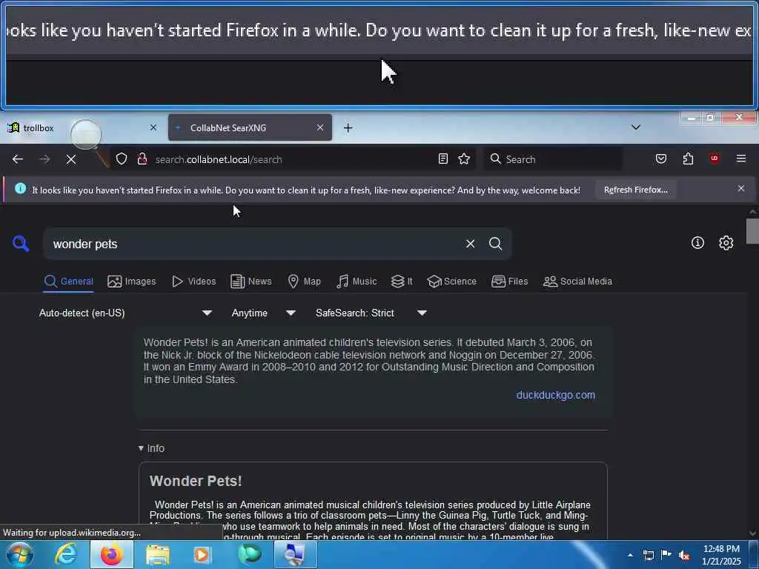Switch to the Social Media category
The height and width of the screenshot is (569, 759).
coord(577,281)
